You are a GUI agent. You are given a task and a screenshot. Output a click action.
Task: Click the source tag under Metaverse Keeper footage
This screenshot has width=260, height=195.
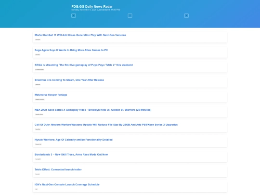click(39, 99)
